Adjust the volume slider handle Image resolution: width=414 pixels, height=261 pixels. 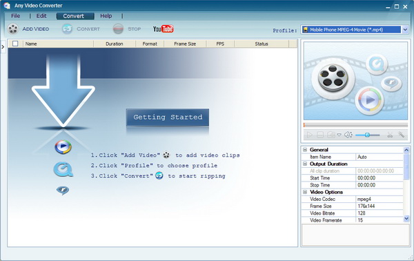click(367, 135)
